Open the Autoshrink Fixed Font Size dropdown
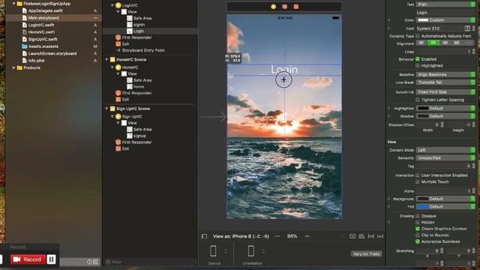The width and height of the screenshot is (480, 270). click(x=445, y=92)
